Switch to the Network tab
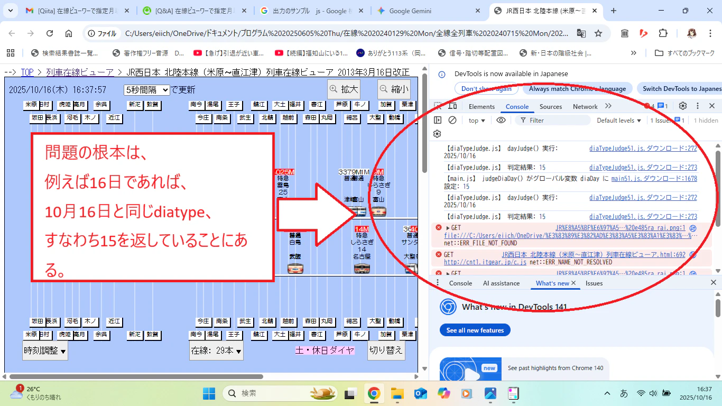The height and width of the screenshot is (406, 722). coord(585,106)
